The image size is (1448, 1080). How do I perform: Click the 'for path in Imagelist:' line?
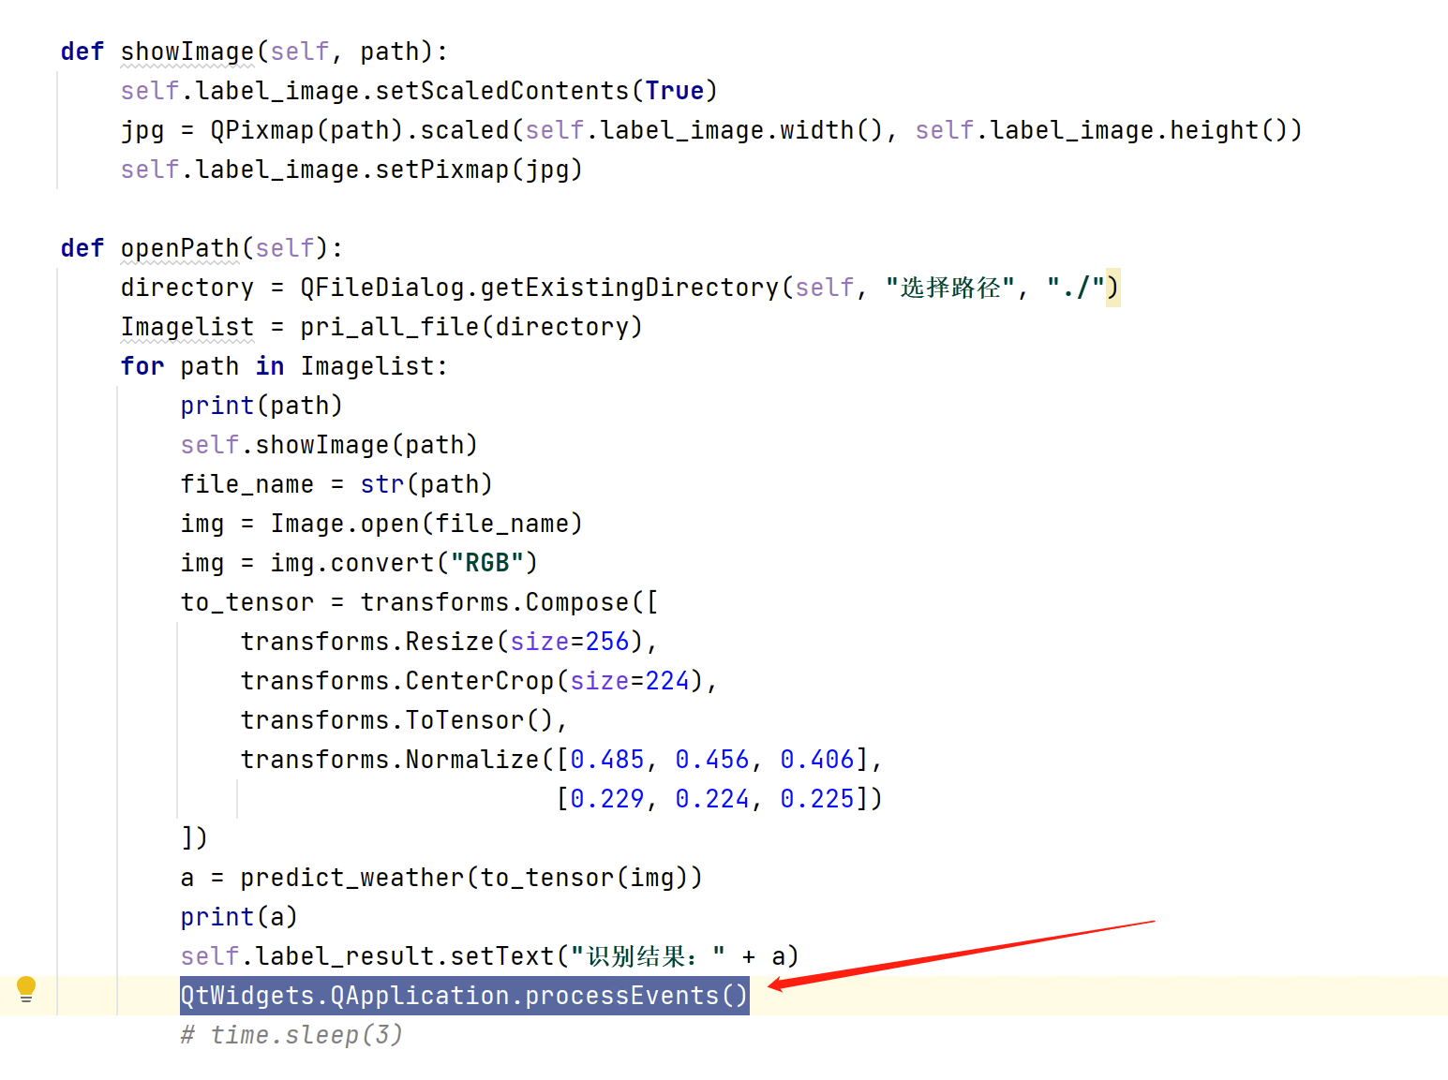tap(284, 366)
